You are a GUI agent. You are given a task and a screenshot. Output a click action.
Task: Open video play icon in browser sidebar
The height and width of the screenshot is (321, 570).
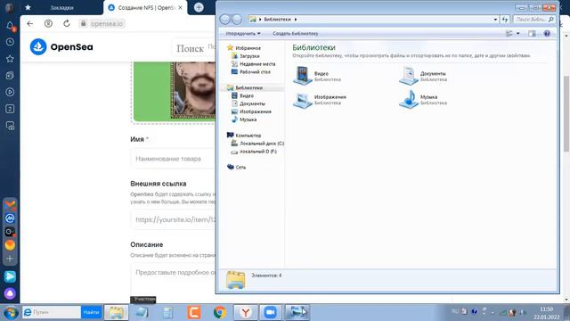tap(10, 92)
